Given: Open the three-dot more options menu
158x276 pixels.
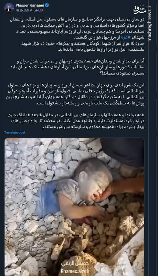Looking at the screenshot, I should point(143,5).
